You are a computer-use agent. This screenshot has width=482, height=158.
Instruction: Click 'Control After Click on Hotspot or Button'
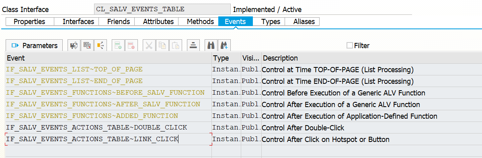326,140
